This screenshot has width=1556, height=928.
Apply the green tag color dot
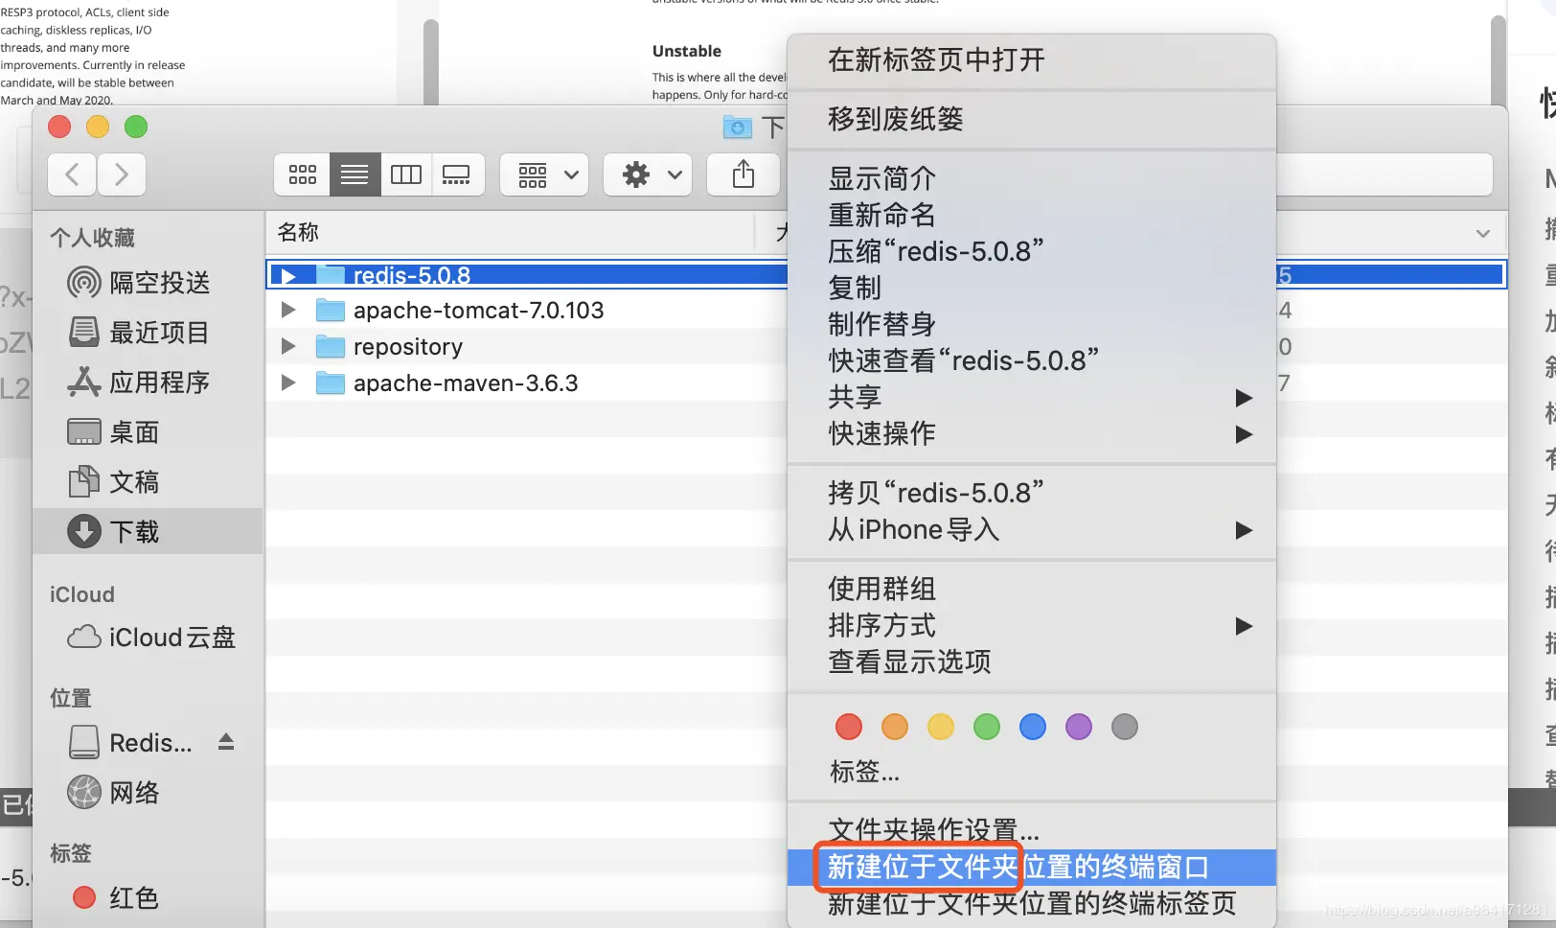(987, 727)
